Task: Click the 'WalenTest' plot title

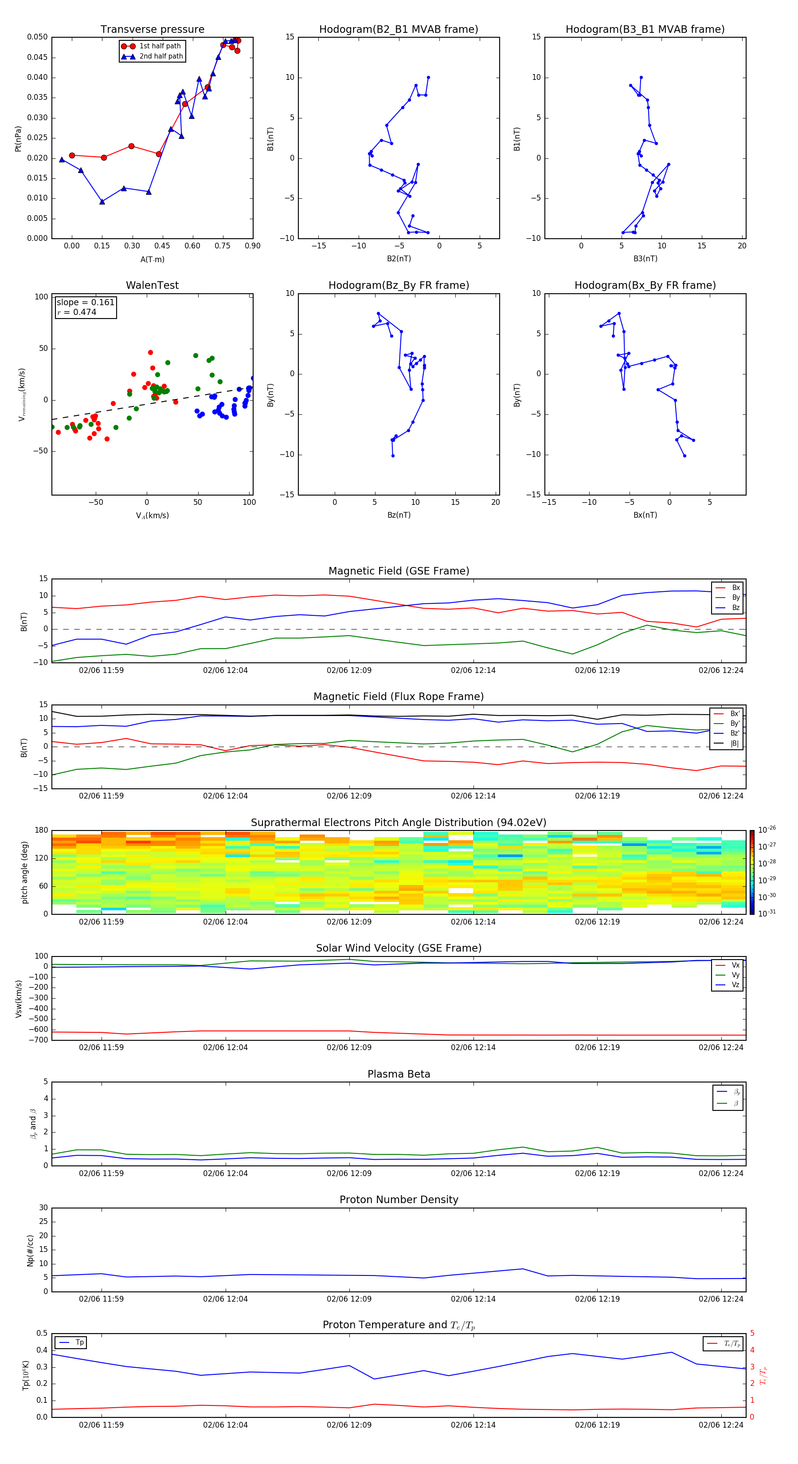Action: point(152,285)
